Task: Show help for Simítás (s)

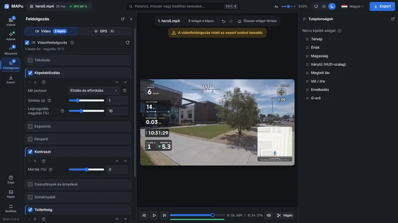Action: coord(49,101)
